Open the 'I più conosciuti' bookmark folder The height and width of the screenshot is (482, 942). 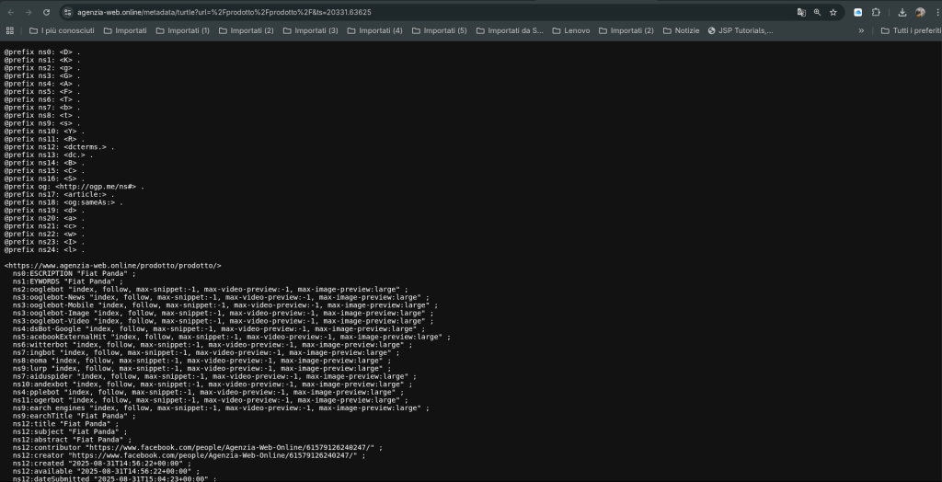(61, 30)
